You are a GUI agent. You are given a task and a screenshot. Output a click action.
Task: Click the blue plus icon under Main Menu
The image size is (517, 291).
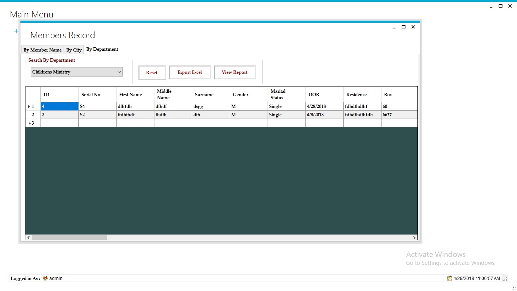point(16,31)
